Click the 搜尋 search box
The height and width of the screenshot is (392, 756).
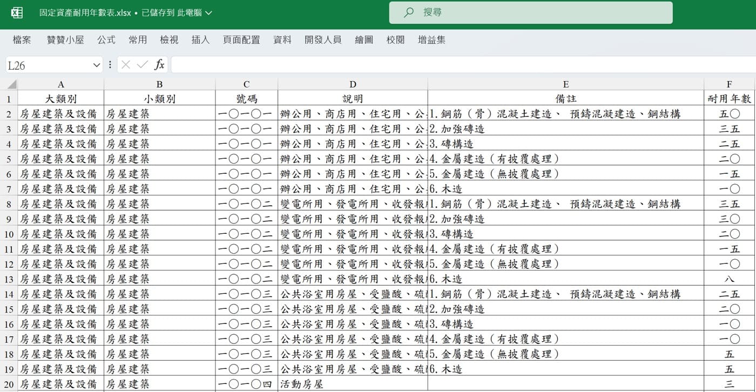coord(531,12)
